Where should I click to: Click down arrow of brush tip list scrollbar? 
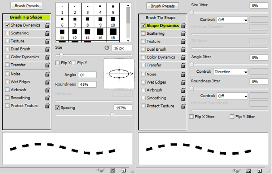pos(128,41)
